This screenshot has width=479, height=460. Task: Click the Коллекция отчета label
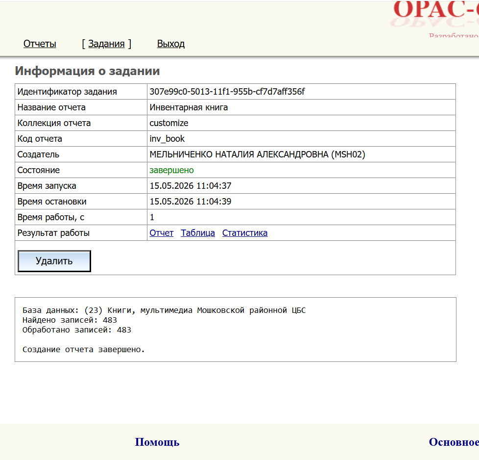(54, 123)
